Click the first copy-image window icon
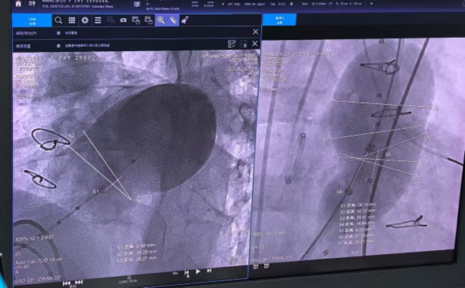This screenshot has height=288, width=465. coord(136,20)
